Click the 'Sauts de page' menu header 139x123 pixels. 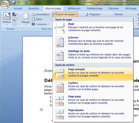pos(63,20)
